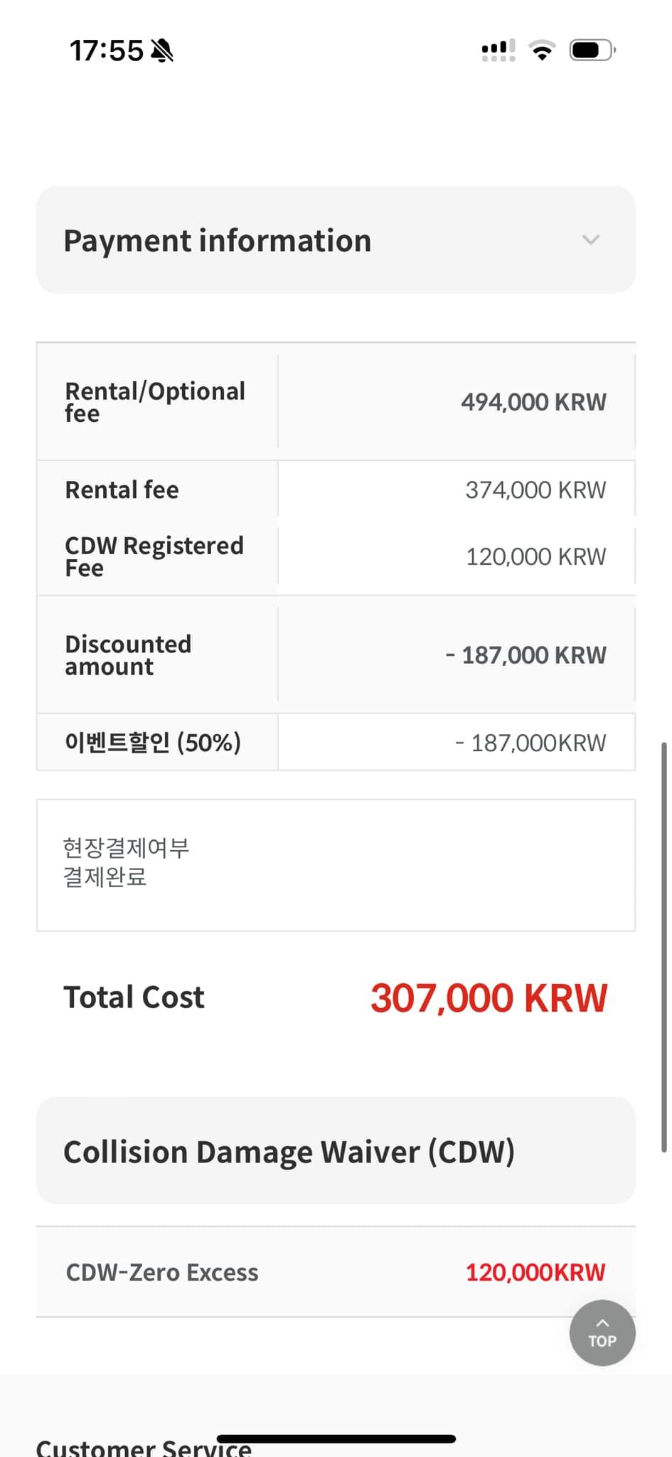Tap the Rental fee 374,000 KRW value
The image size is (672, 1457).
535,490
